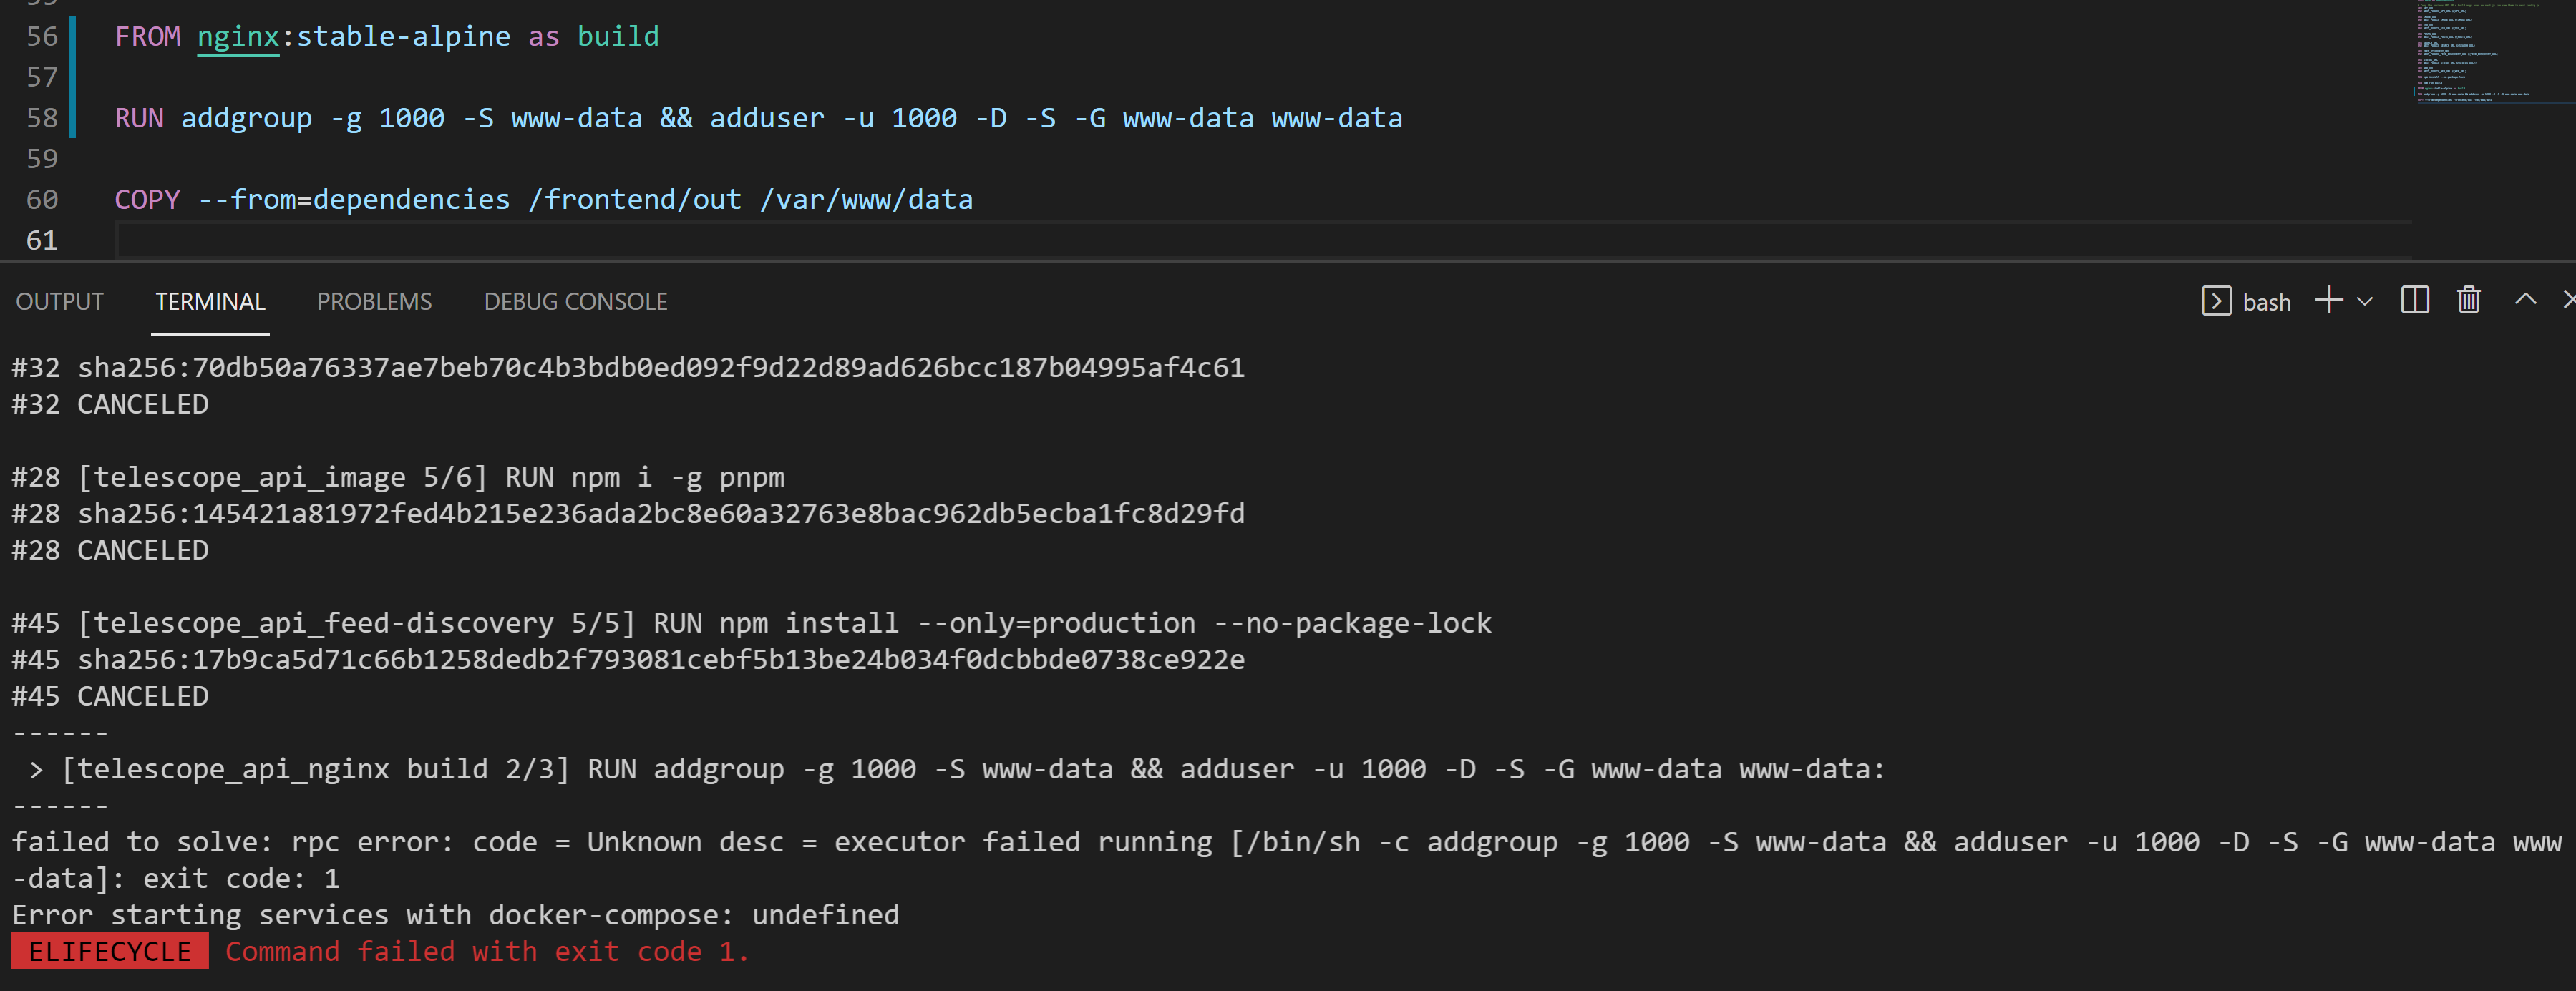Open the DEBUG CONSOLE tab
The height and width of the screenshot is (991, 2576).
click(x=575, y=301)
